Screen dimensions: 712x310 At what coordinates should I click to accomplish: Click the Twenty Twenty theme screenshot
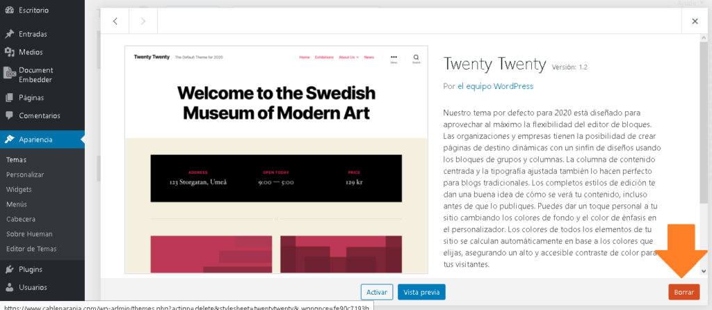click(276, 160)
